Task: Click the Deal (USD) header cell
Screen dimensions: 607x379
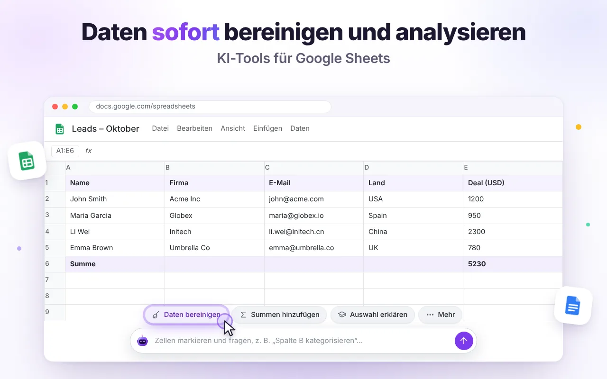Action: point(513,183)
